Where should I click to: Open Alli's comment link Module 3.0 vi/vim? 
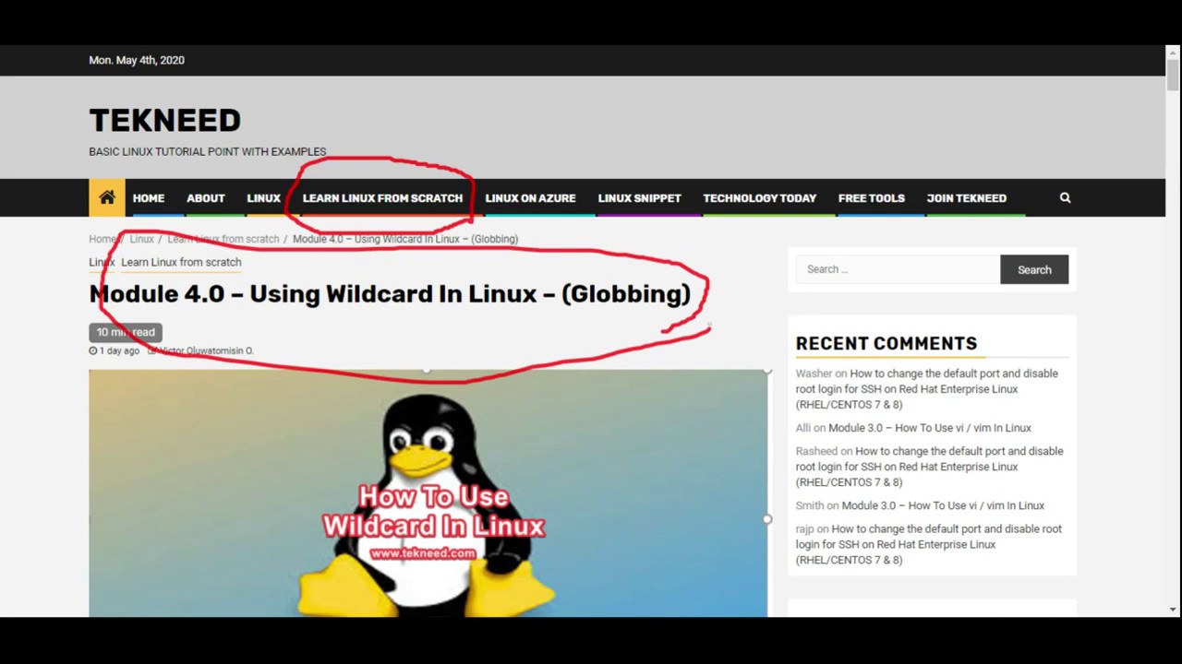930,428
